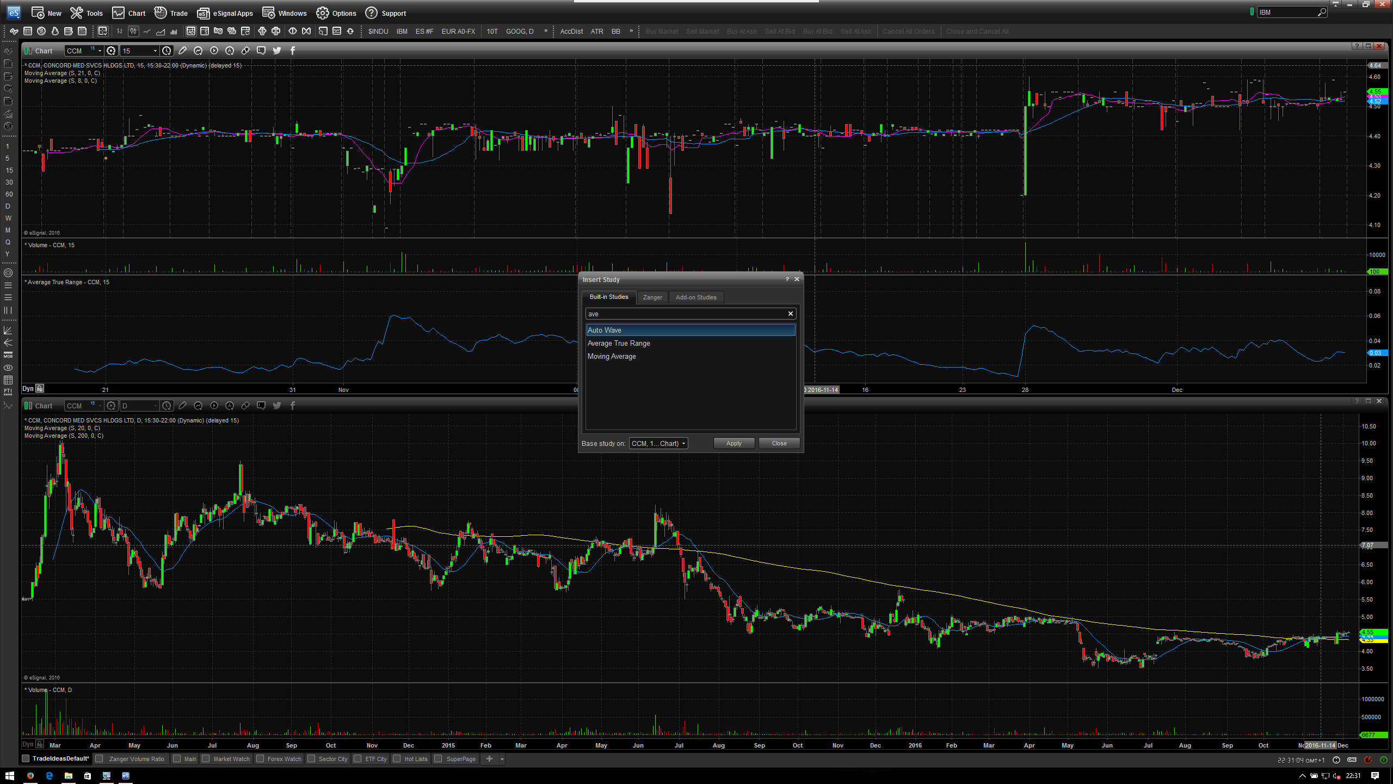The height and width of the screenshot is (784, 1393).
Task: Open the Twitter share icon on the top chart
Action: 277,51
